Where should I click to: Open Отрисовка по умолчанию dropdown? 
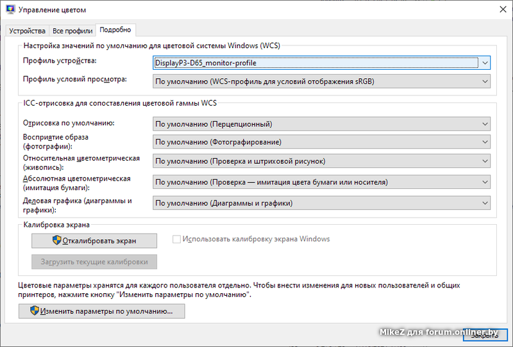[485, 124]
